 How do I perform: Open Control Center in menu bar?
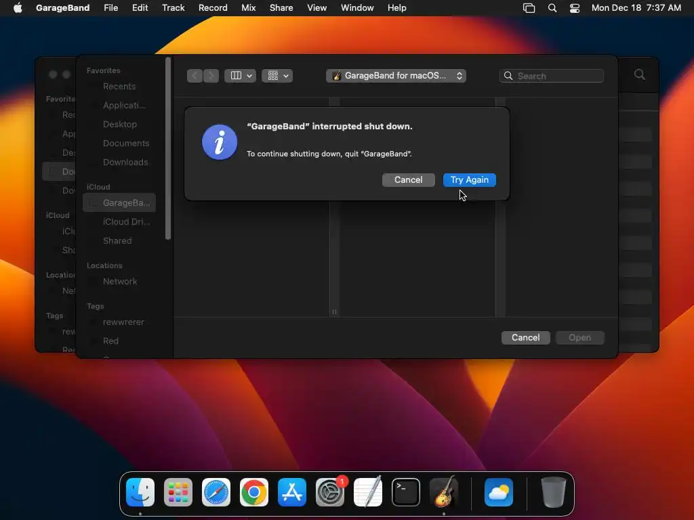(575, 8)
